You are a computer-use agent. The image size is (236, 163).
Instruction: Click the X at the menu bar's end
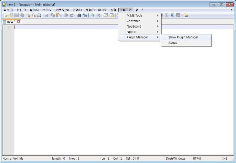(231, 10)
